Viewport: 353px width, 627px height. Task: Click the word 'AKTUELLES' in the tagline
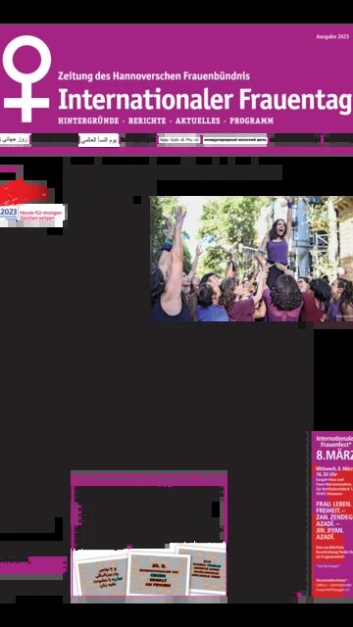198,121
